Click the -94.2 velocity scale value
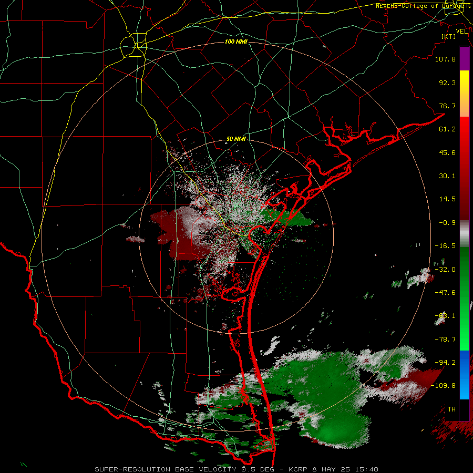The height and width of the screenshot is (473, 473). coord(445,362)
